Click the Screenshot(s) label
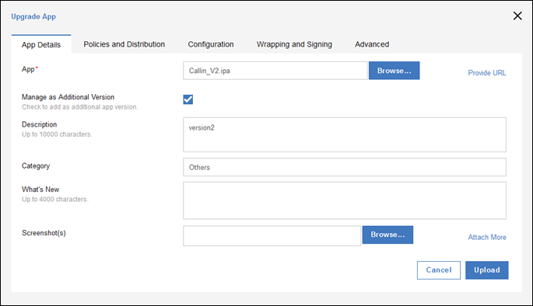Screen dimensions: 533x306 pos(44,233)
